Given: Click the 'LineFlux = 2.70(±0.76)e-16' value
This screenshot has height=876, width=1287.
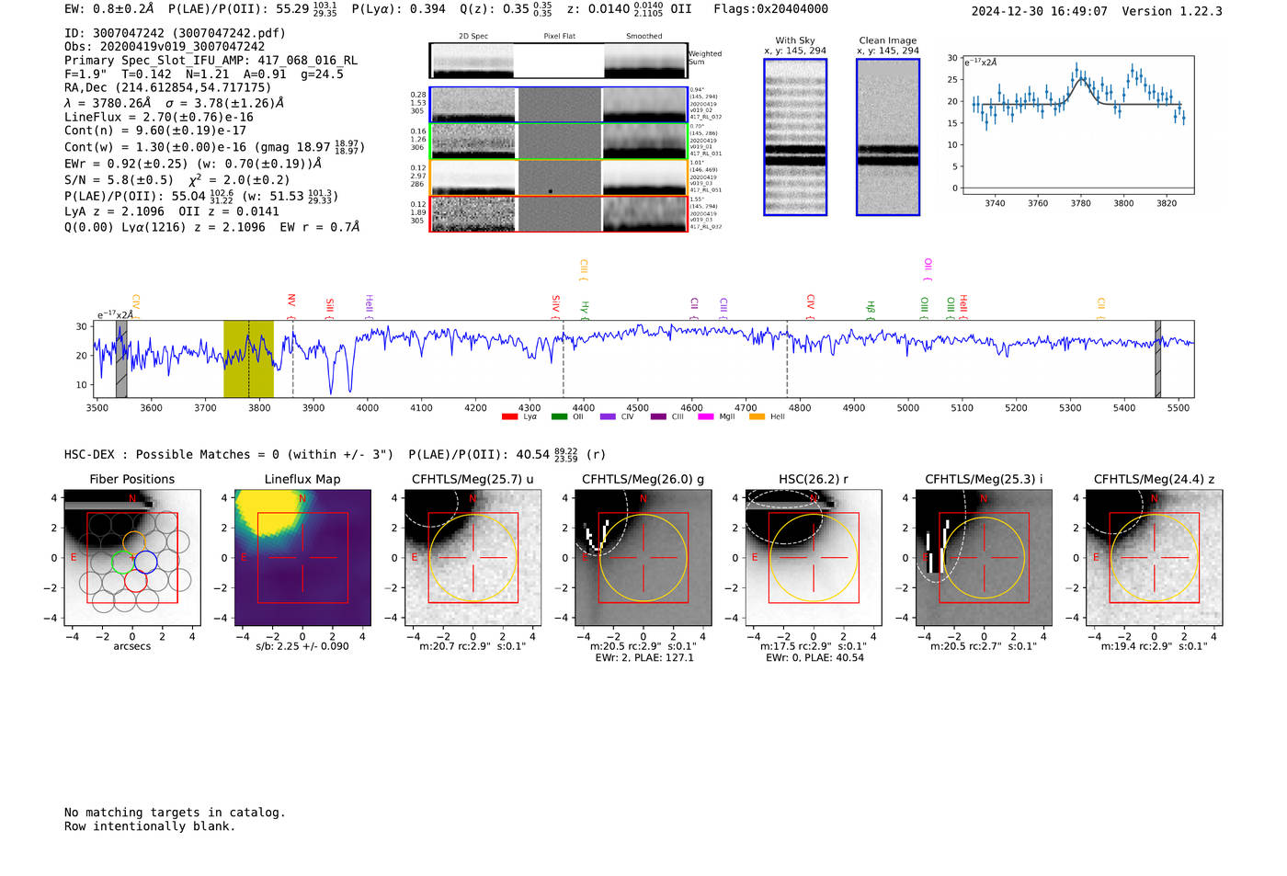Looking at the screenshot, I should (159, 118).
